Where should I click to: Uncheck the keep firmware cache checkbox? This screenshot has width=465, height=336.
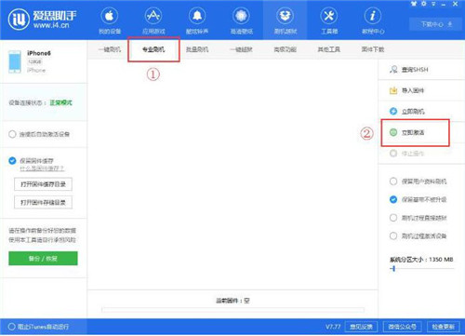(12, 161)
